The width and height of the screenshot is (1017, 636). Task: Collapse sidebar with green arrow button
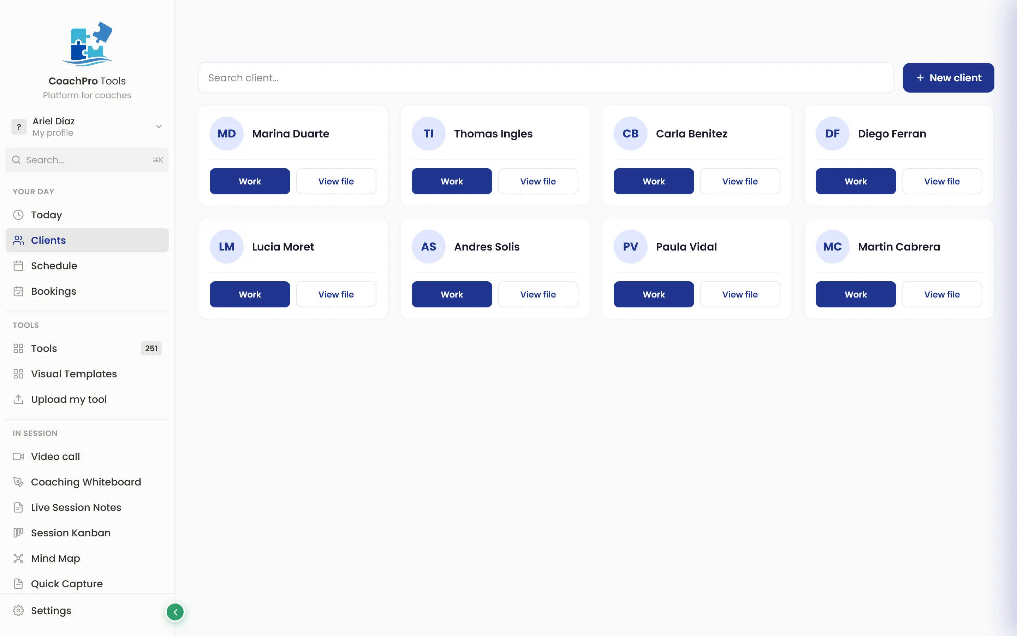click(x=175, y=612)
